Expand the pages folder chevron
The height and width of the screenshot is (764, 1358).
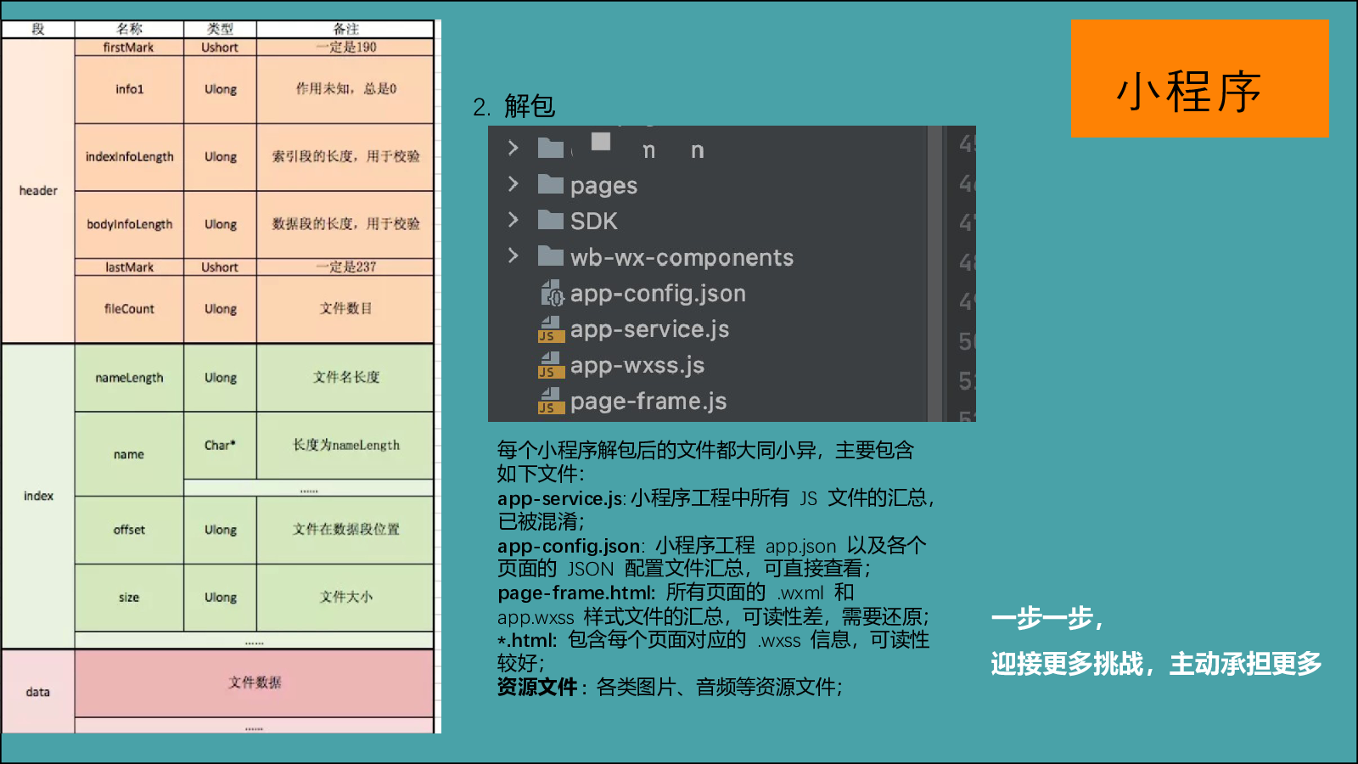[513, 184]
